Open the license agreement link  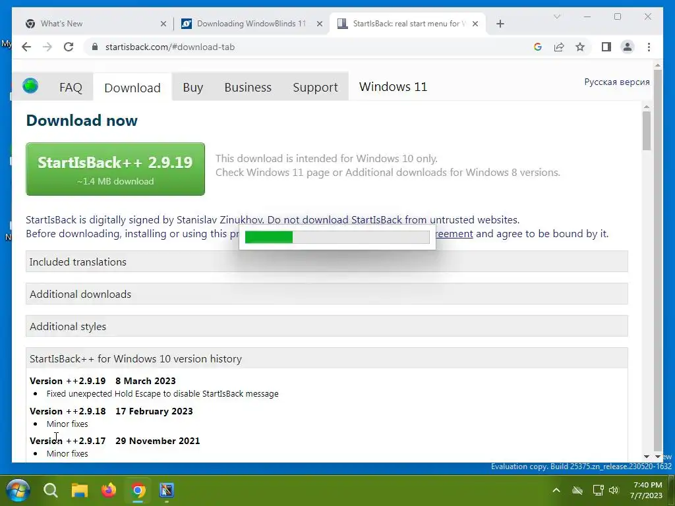[x=454, y=234]
